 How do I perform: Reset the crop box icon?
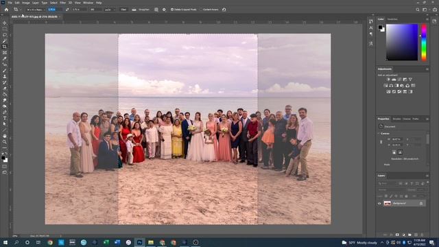pos(224,10)
